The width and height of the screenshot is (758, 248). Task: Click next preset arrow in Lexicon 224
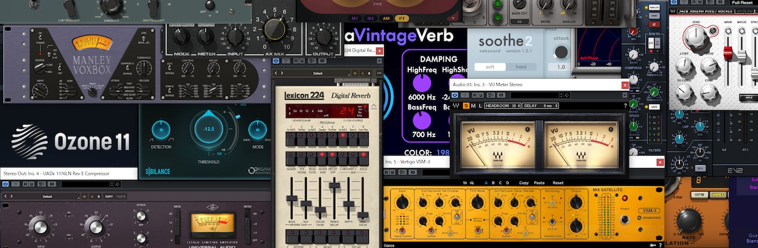pos(282,73)
